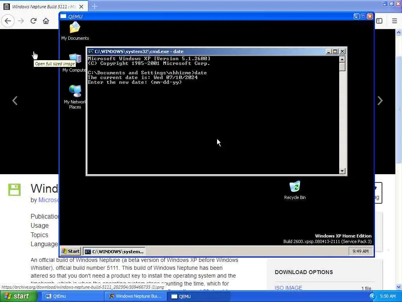Minimize the browser window

click(385, 4)
